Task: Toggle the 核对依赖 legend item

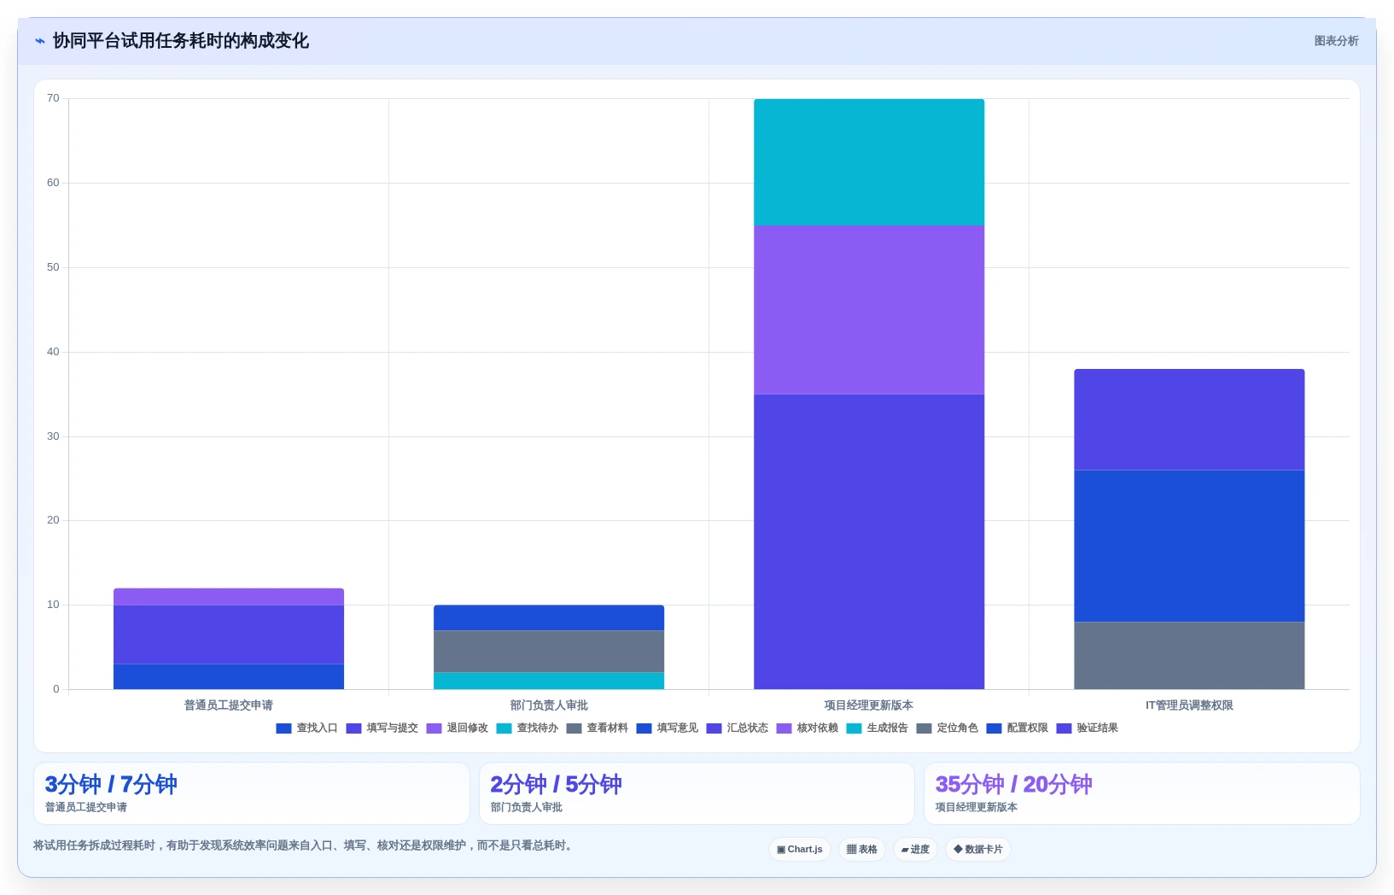Action: [x=807, y=728]
